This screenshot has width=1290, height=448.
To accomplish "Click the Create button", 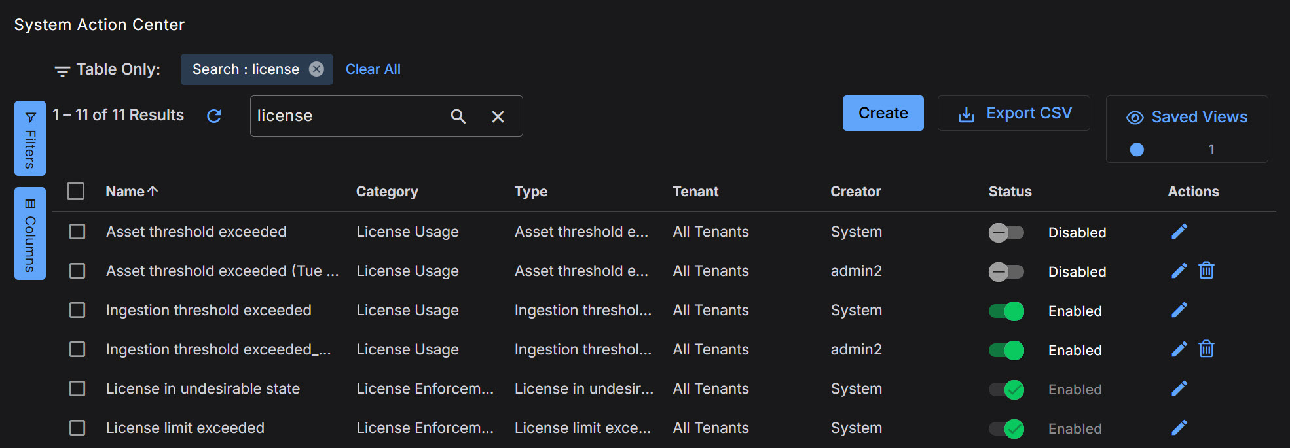I will tap(883, 113).
